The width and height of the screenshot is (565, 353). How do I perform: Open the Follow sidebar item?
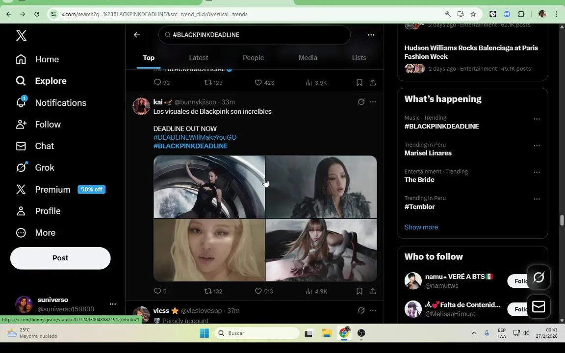point(39,124)
